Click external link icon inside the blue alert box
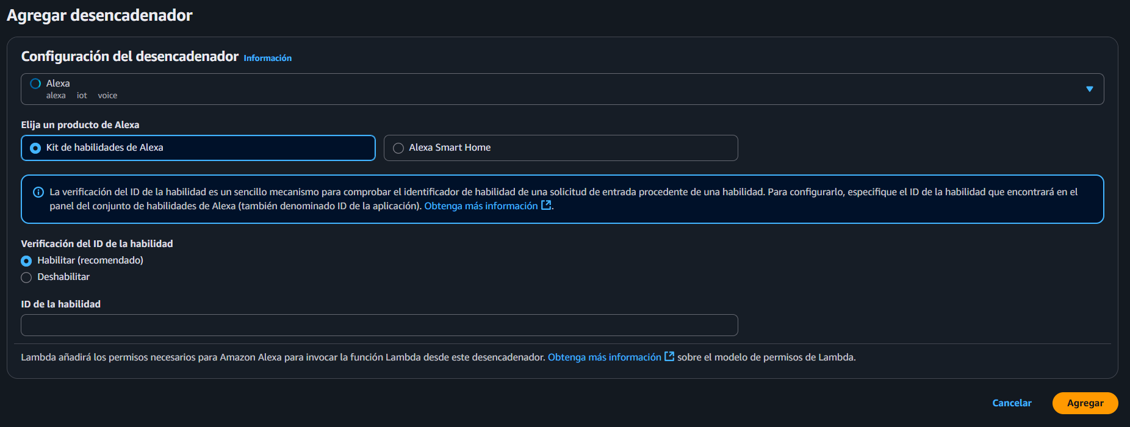The width and height of the screenshot is (1130, 427). point(546,206)
